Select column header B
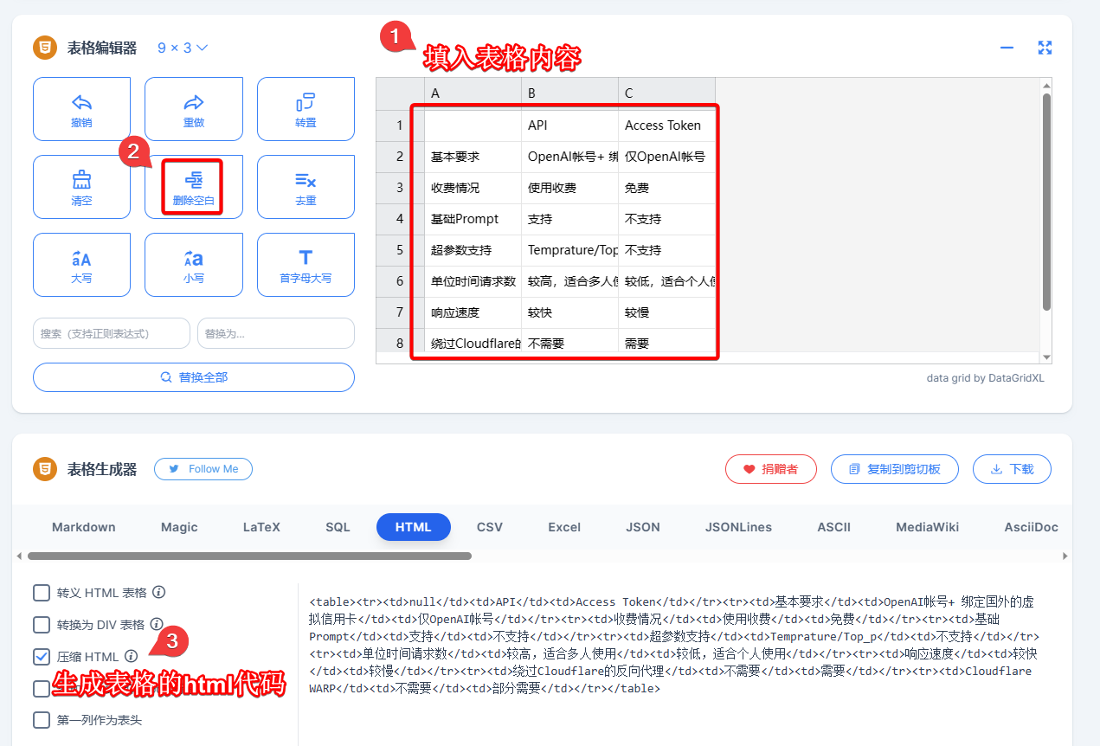 (569, 93)
